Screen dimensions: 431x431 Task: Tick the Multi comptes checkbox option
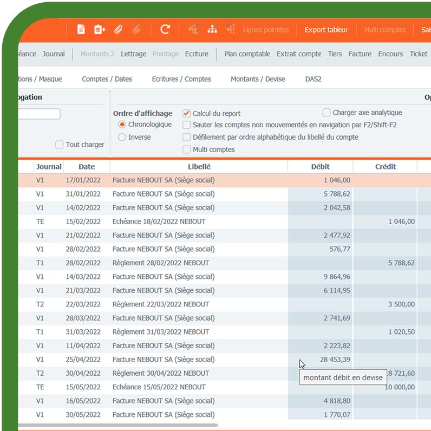pos(187,149)
